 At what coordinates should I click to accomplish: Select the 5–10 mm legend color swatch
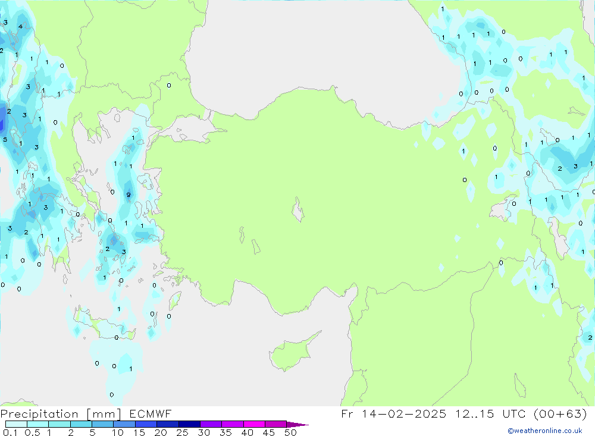[103, 424]
